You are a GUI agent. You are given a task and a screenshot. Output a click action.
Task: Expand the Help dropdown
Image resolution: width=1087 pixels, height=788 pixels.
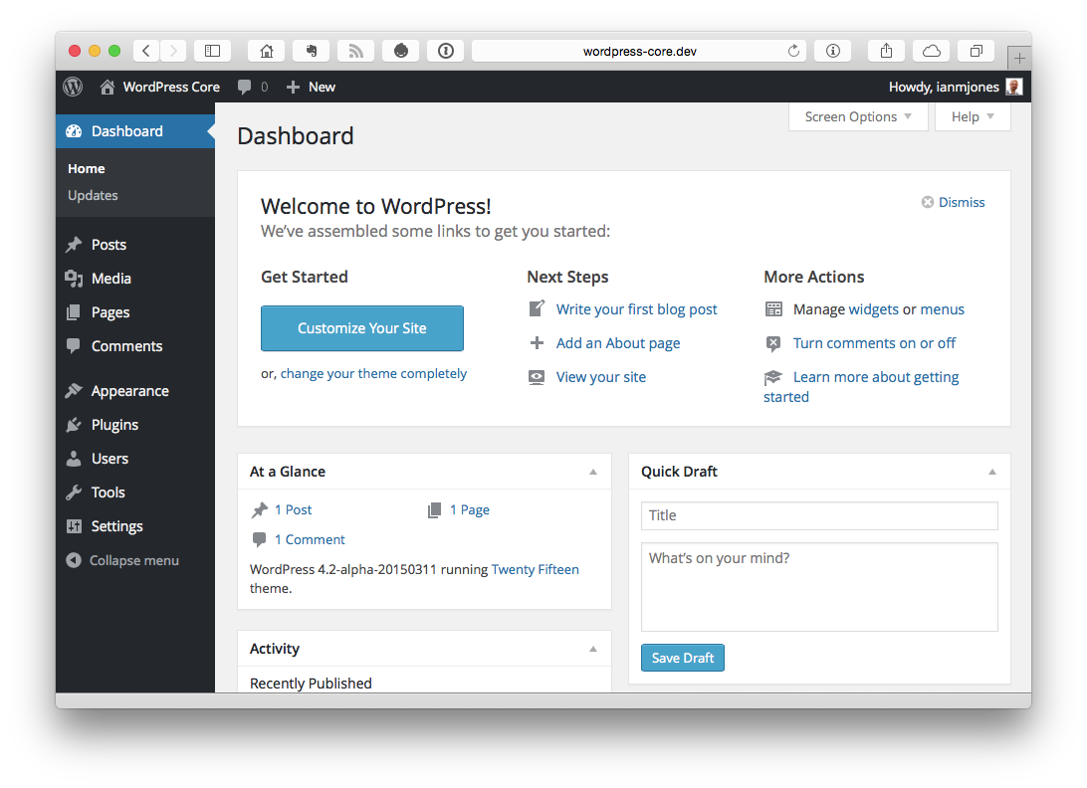tap(972, 116)
